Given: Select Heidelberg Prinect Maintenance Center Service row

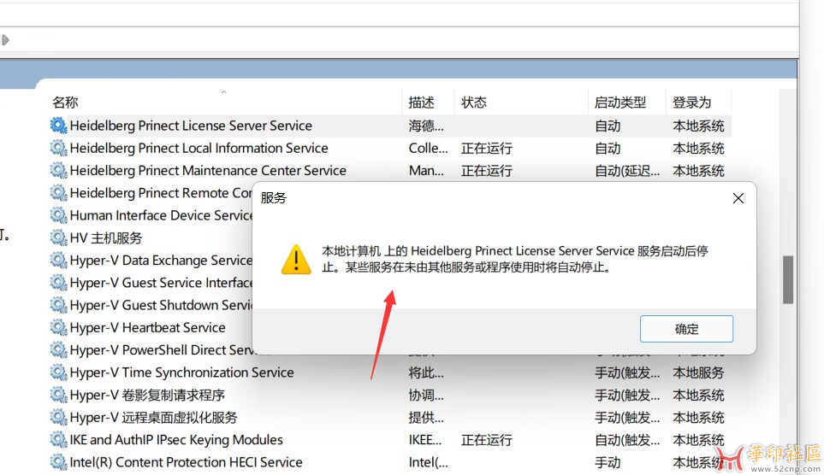Looking at the screenshot, I should [x=388, y=171].
